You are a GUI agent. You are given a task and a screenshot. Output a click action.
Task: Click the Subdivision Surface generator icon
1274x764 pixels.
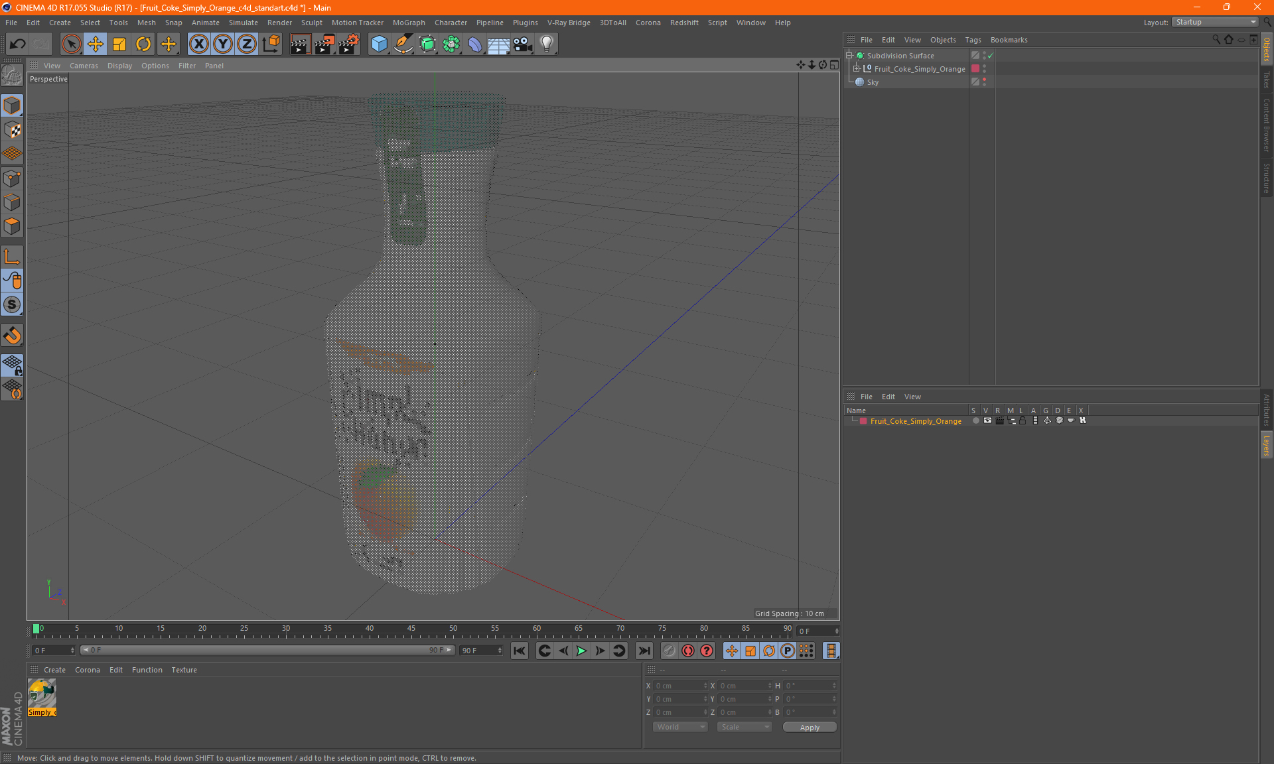[427, 44]
